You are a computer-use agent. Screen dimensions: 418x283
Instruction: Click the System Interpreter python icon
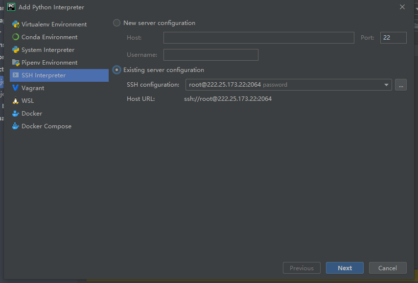tap(16, 49)
